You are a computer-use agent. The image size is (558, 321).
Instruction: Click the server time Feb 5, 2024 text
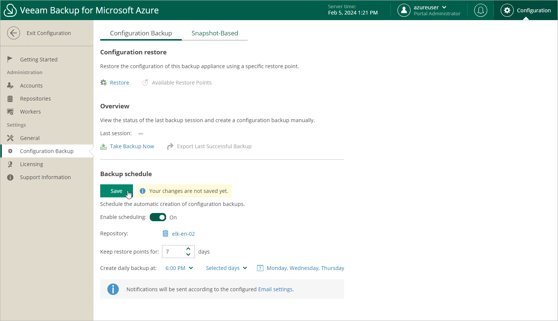353,13
